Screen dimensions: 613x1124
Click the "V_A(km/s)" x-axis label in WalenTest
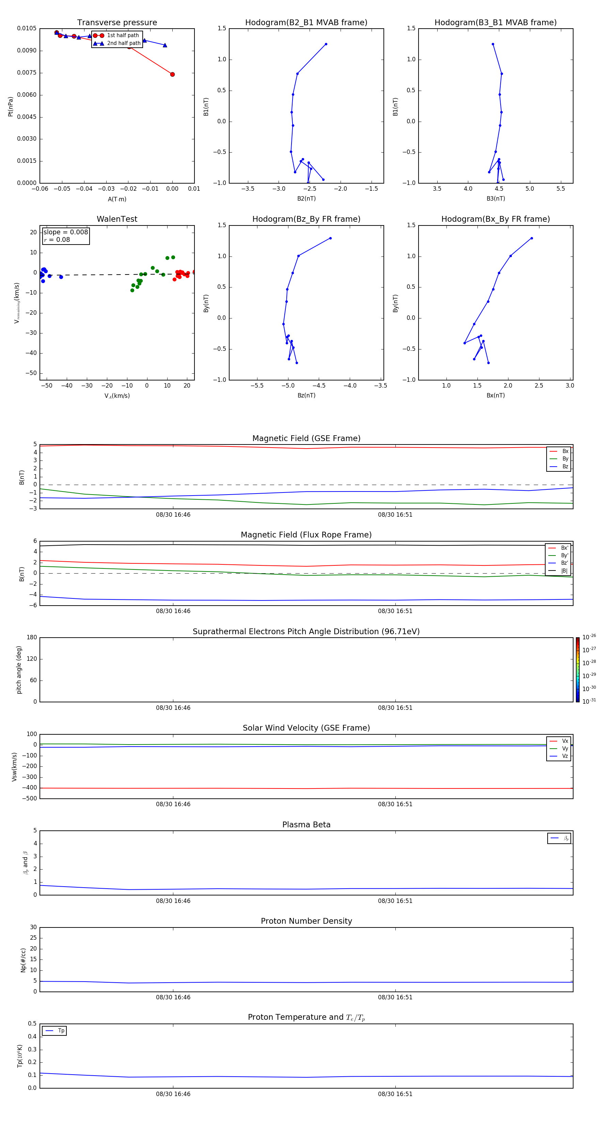[x=117, y=396]
